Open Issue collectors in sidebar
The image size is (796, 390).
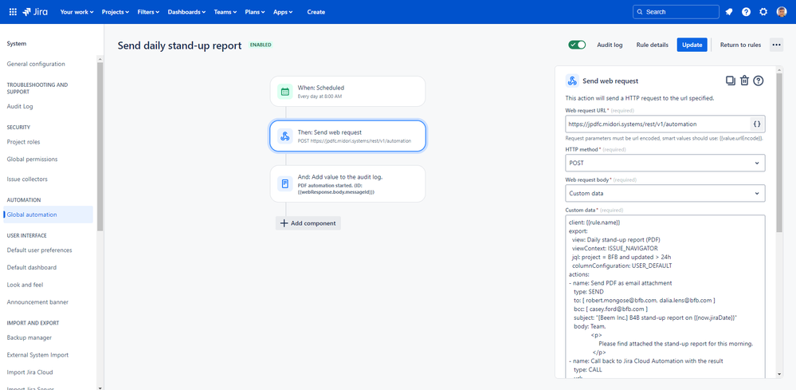26,179
